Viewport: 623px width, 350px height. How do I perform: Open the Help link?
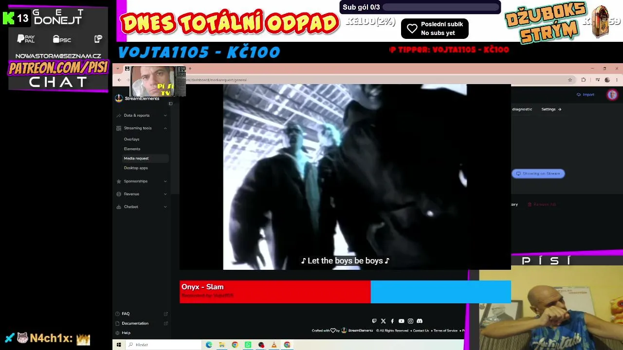[126, 333]
